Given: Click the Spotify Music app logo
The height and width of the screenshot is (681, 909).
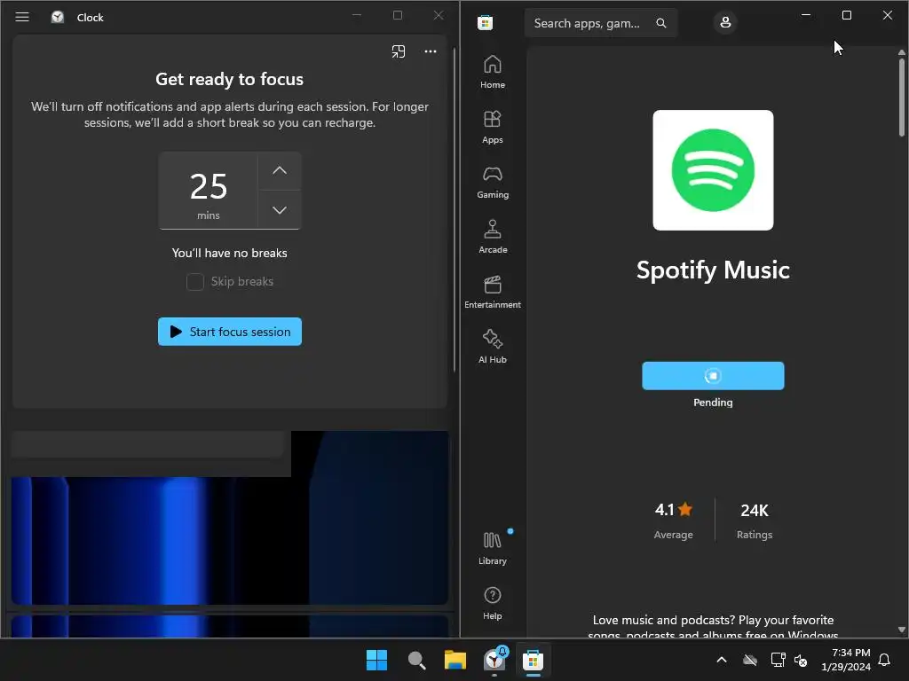Looking at the screenshot, I should click(713, 170).
